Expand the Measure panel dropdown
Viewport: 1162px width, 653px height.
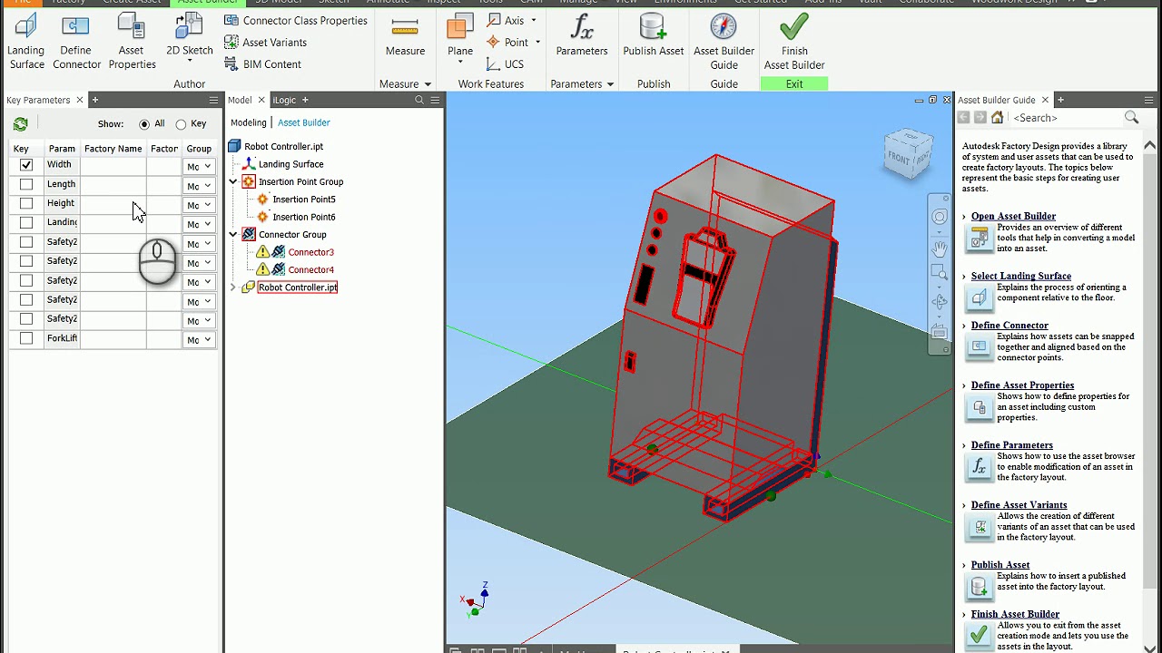click(x=428, y=84)
